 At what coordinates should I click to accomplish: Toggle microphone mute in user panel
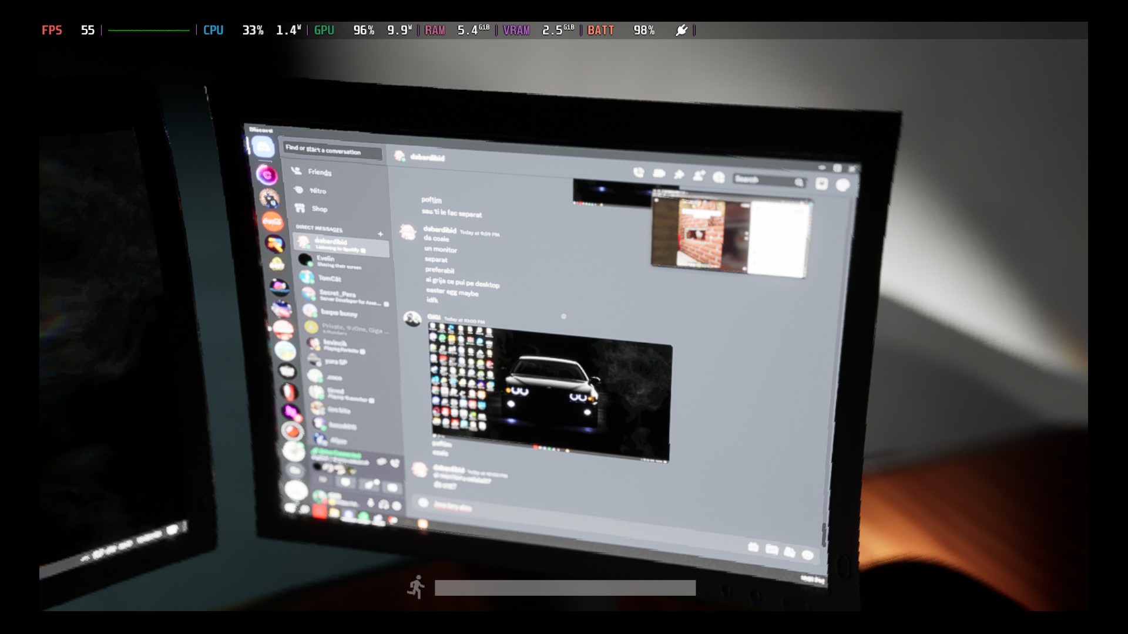tap(370, 503)
